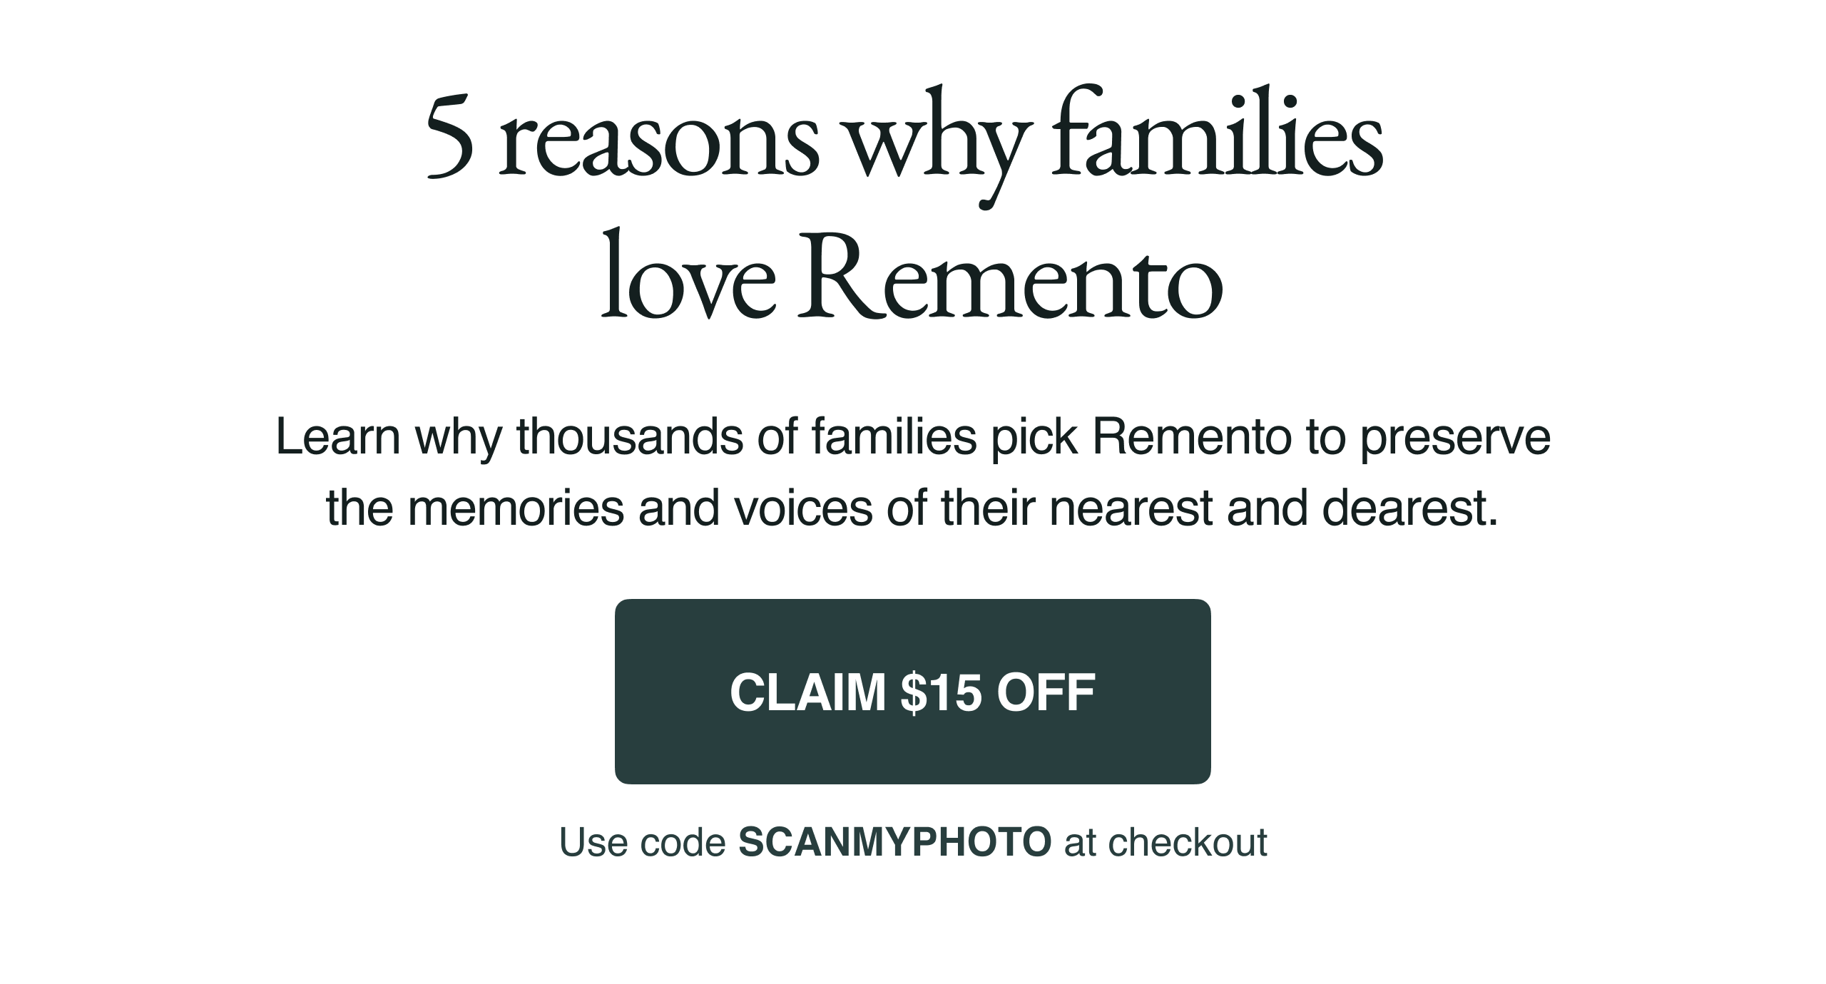Click the word families in the subheading
The width and height of the screenshot is (1826, 984).
(894, 436)
